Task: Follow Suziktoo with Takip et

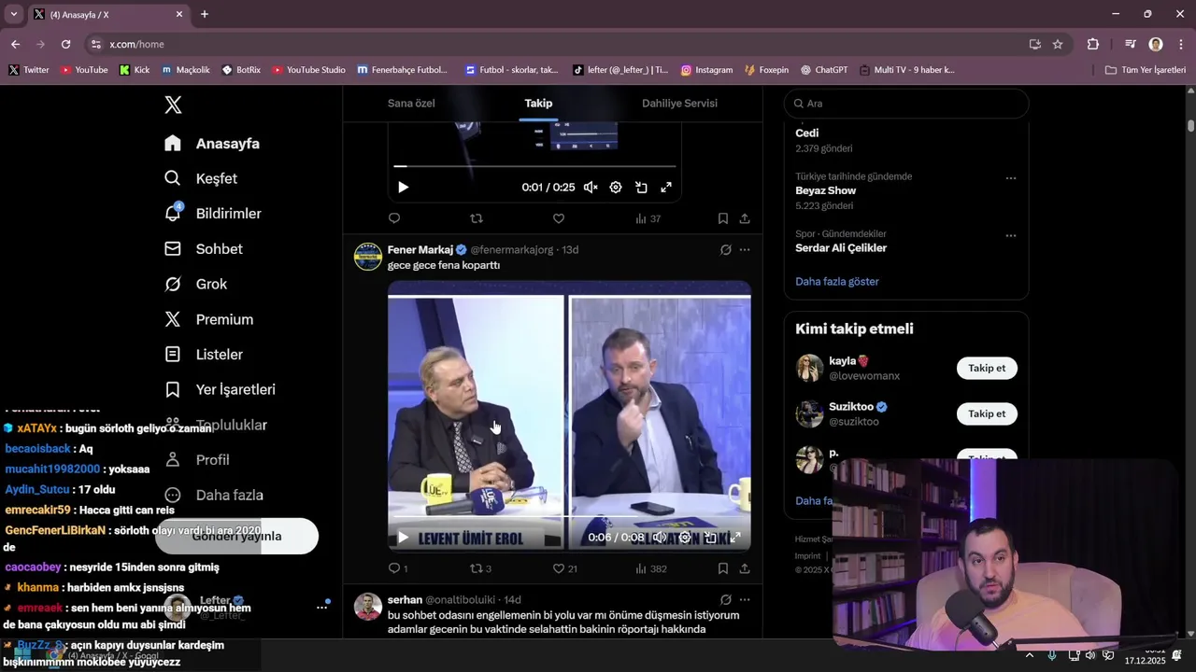Action: click(987, 414)
